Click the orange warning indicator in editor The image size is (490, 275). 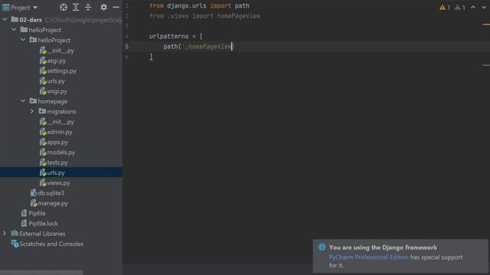pyautogui.click(x=445, y=8)
